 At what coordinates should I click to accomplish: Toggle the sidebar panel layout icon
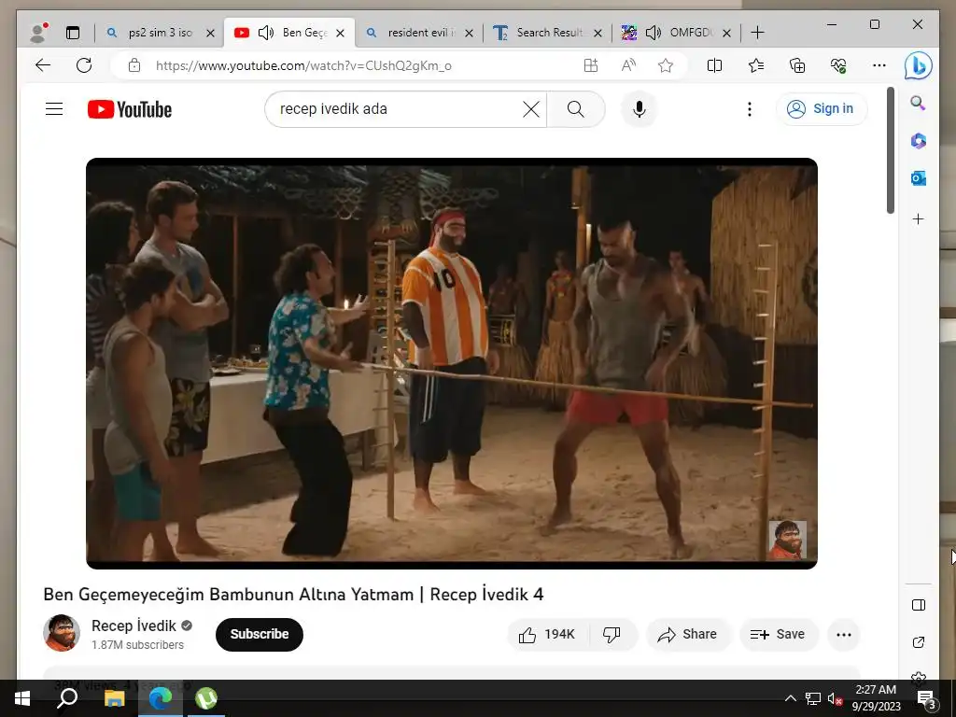[x=919, y=605]
